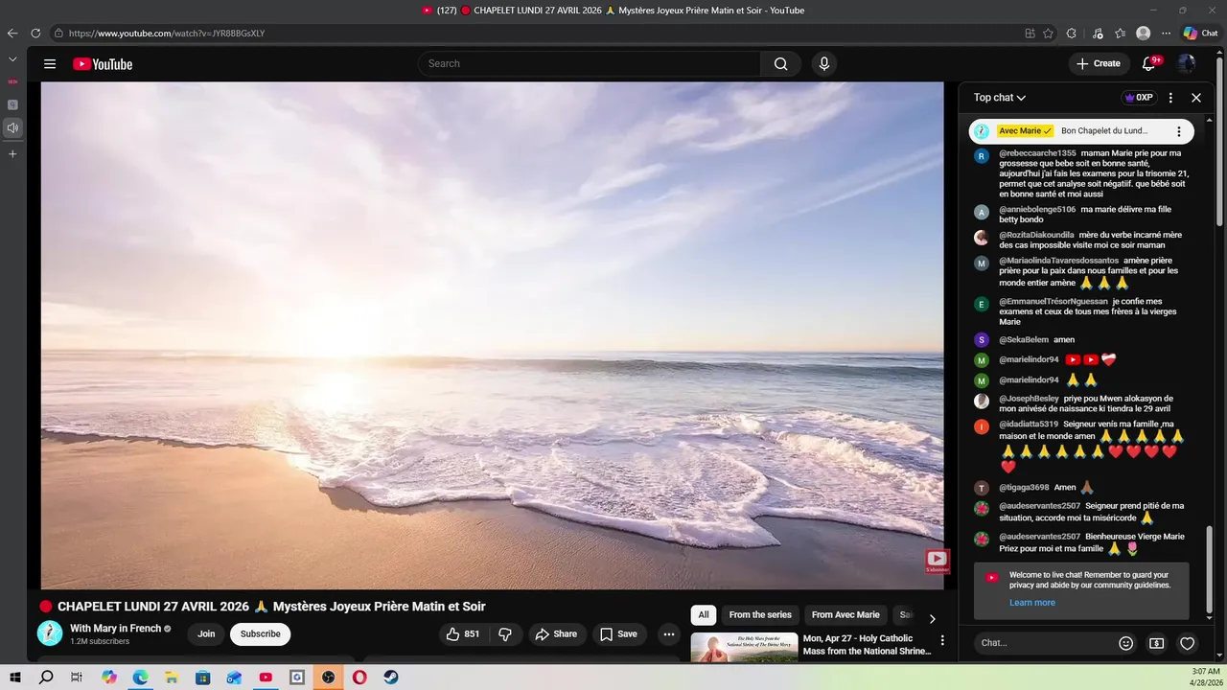Open the 0XP crown badge

(x=1139, y=98)
